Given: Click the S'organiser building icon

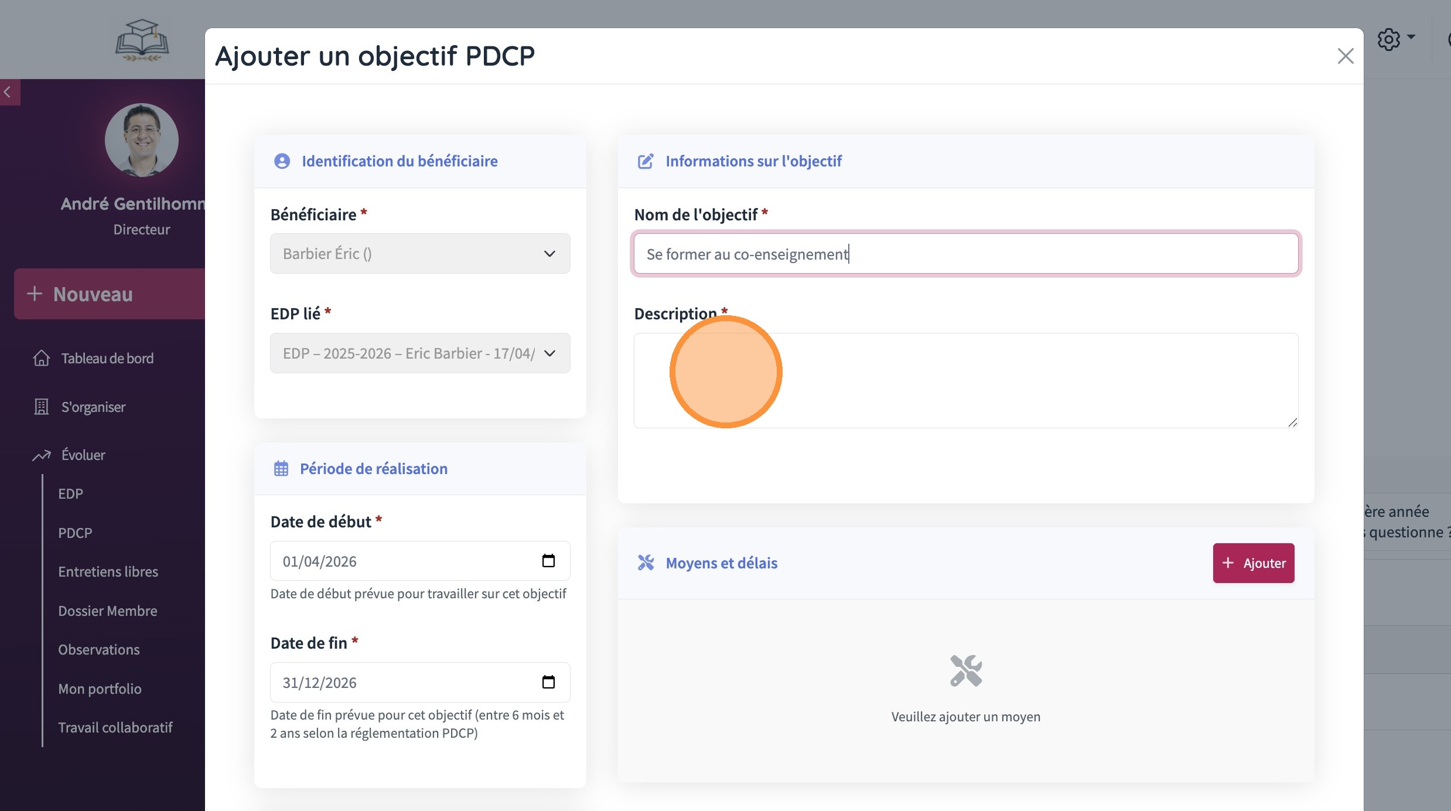Looking at the screenshot, I should 41,407.
